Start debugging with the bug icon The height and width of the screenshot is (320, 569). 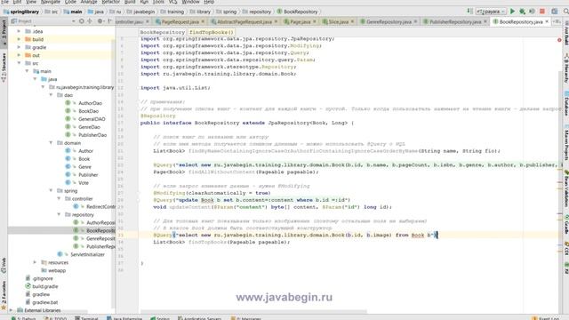pyautogui.click(x=522, y=12)
